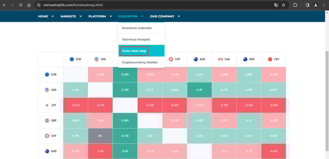Click the EUR flag in column header
Viewport: 329px width, 159px height.
click(x=72, y=59)
